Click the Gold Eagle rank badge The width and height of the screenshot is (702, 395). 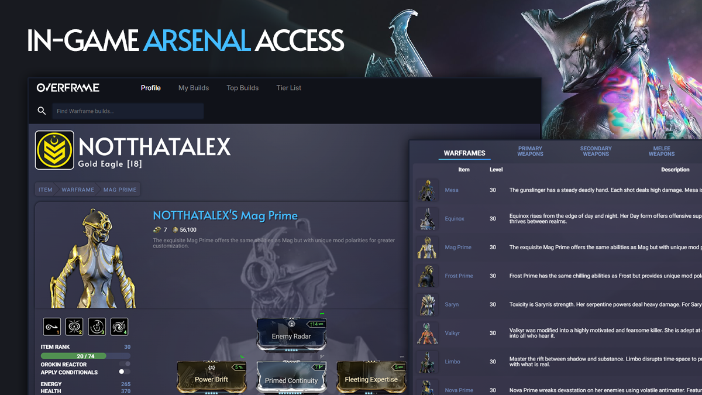point(54,150)
